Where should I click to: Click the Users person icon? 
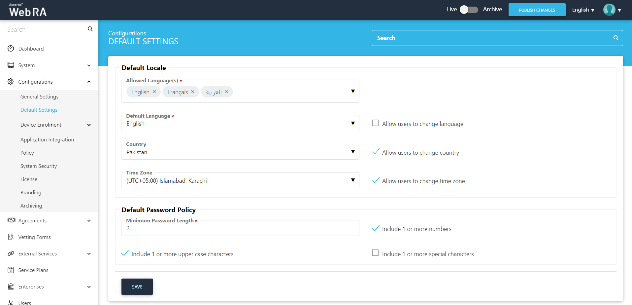11,302
